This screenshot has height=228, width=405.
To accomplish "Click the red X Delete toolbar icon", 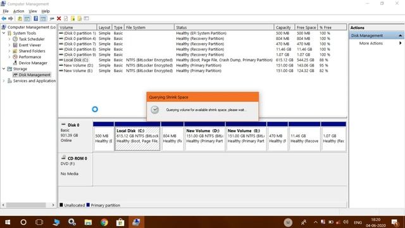I will point(59,18).
